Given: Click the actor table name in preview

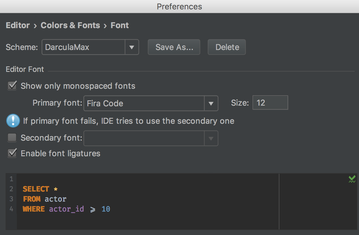Looking at the screenshot, I should pyautogui.click(x=55, y=199).
